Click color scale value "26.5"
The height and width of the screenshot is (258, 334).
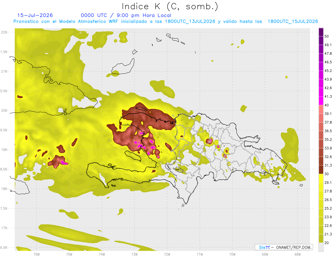(x=328, y=200)
